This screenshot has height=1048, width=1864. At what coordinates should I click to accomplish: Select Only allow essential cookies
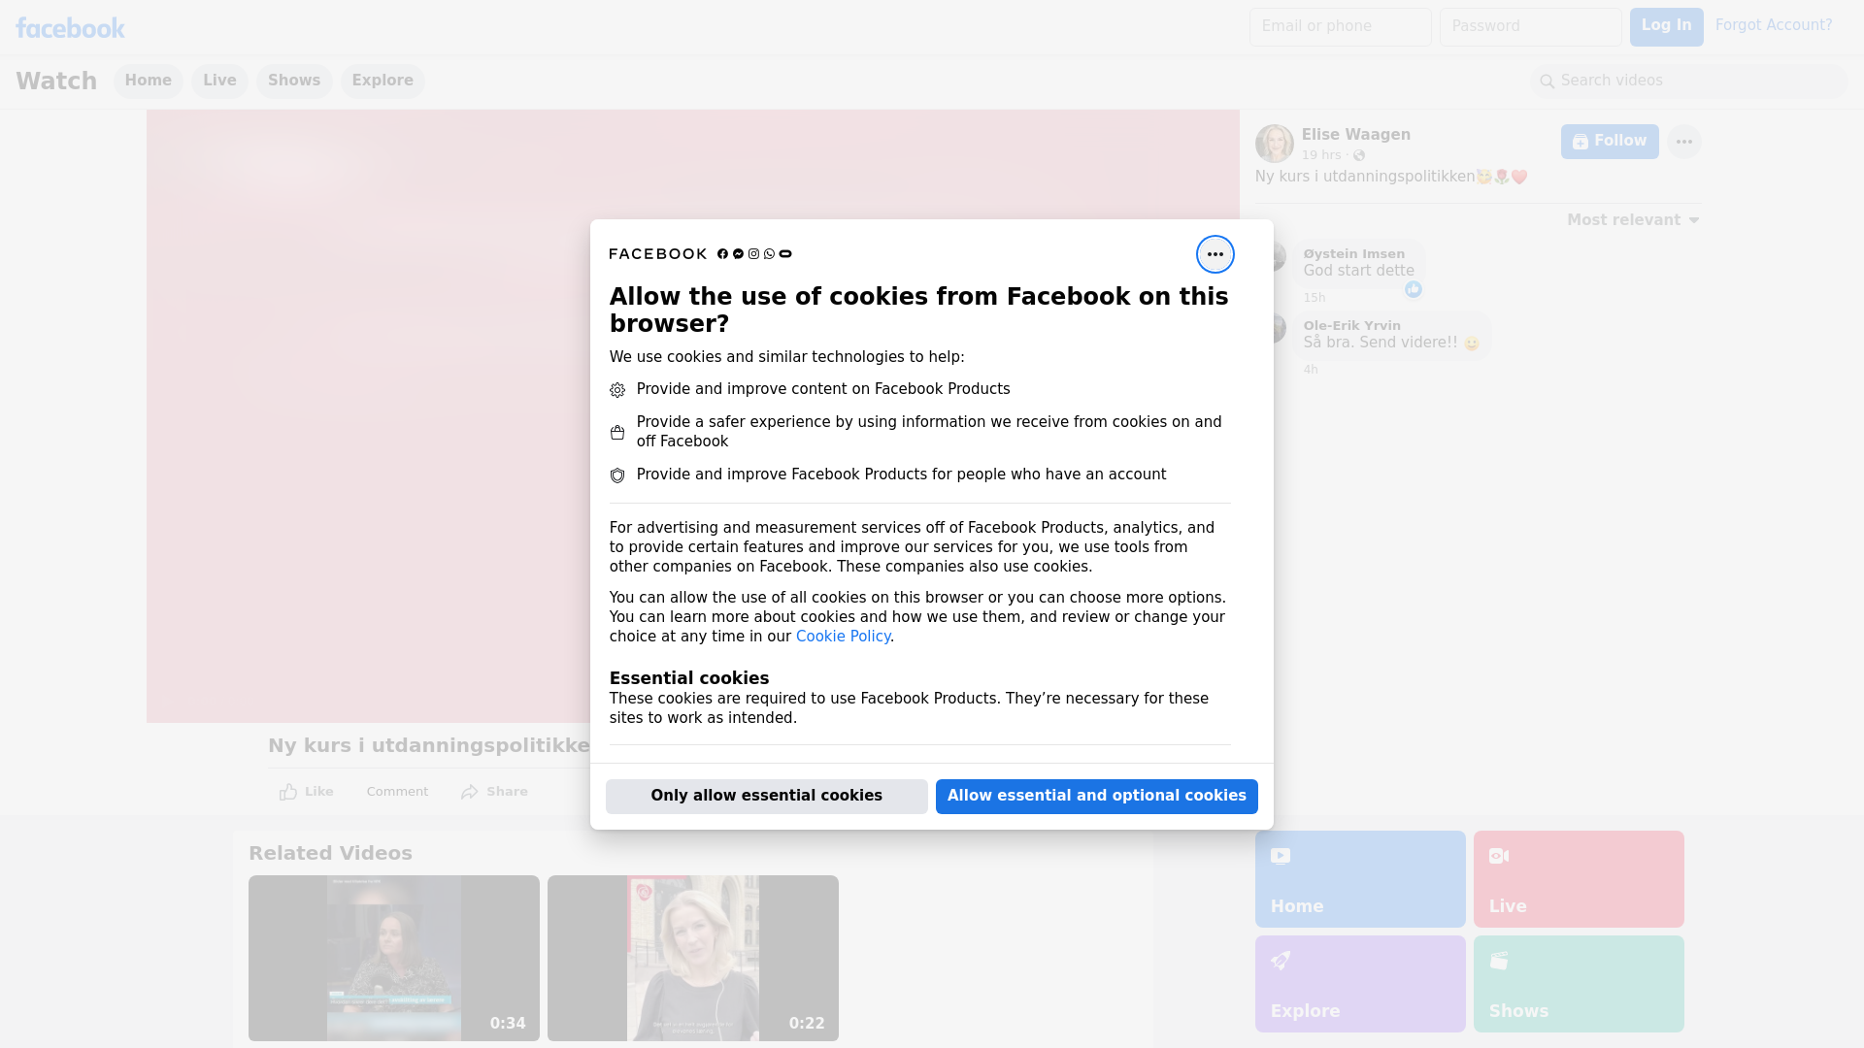767,797
